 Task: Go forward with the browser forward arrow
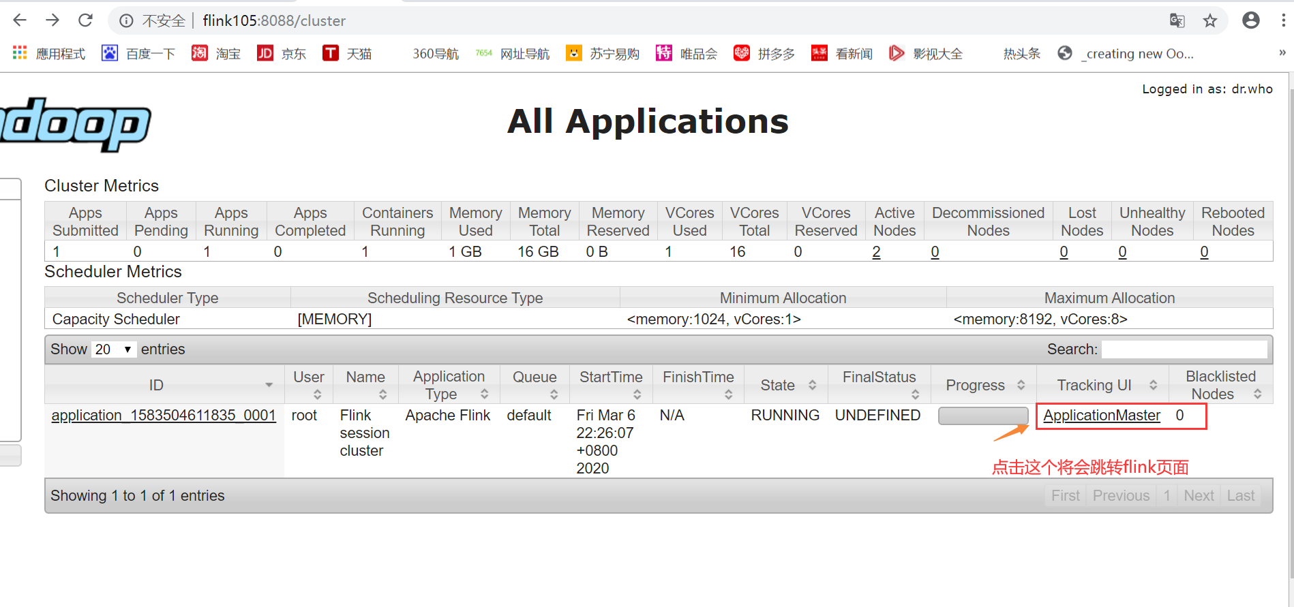click(52, 20)
